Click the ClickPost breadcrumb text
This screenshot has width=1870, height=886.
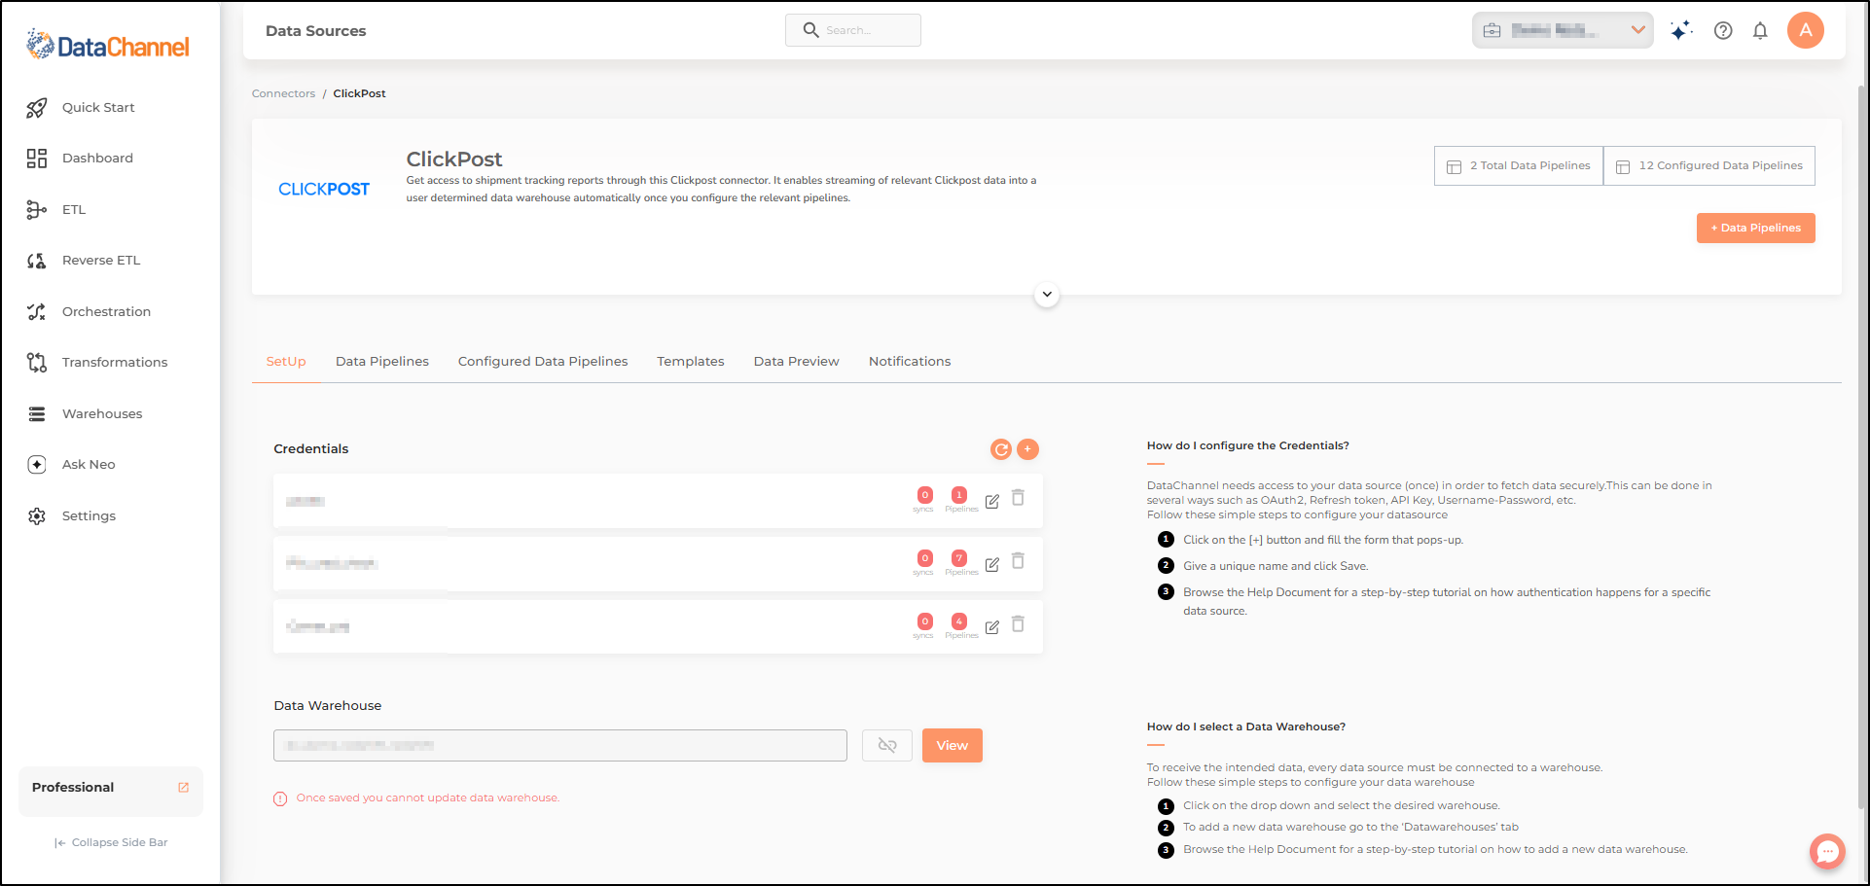click(359, 94)
